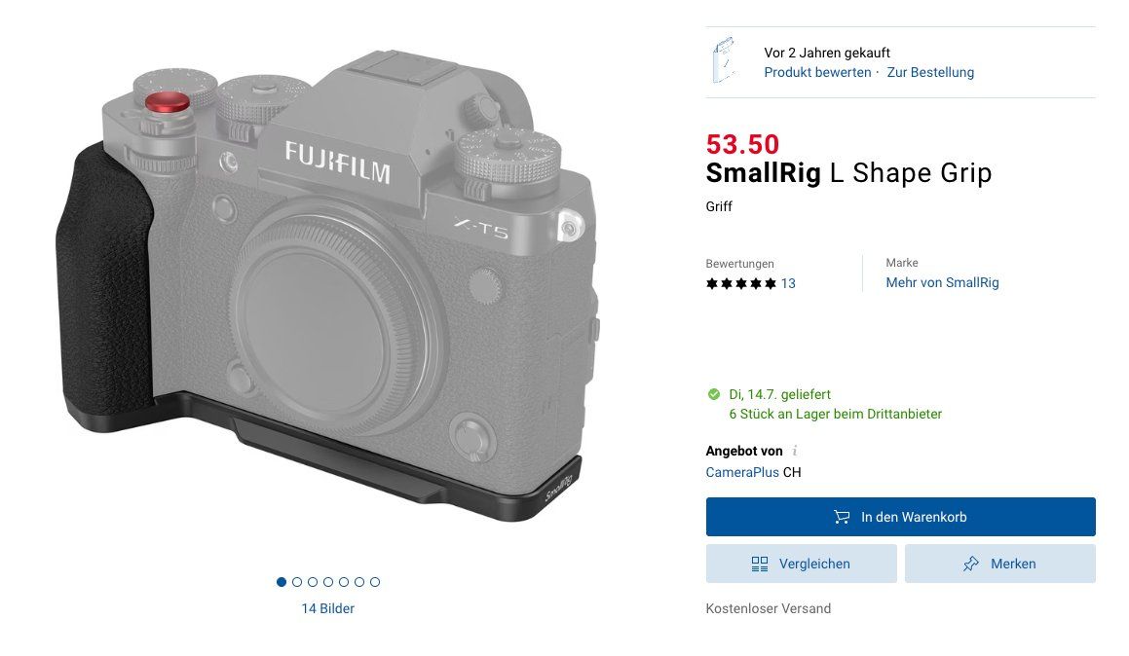
Task: Click the five-star rating icons
Action: (741, 283)
